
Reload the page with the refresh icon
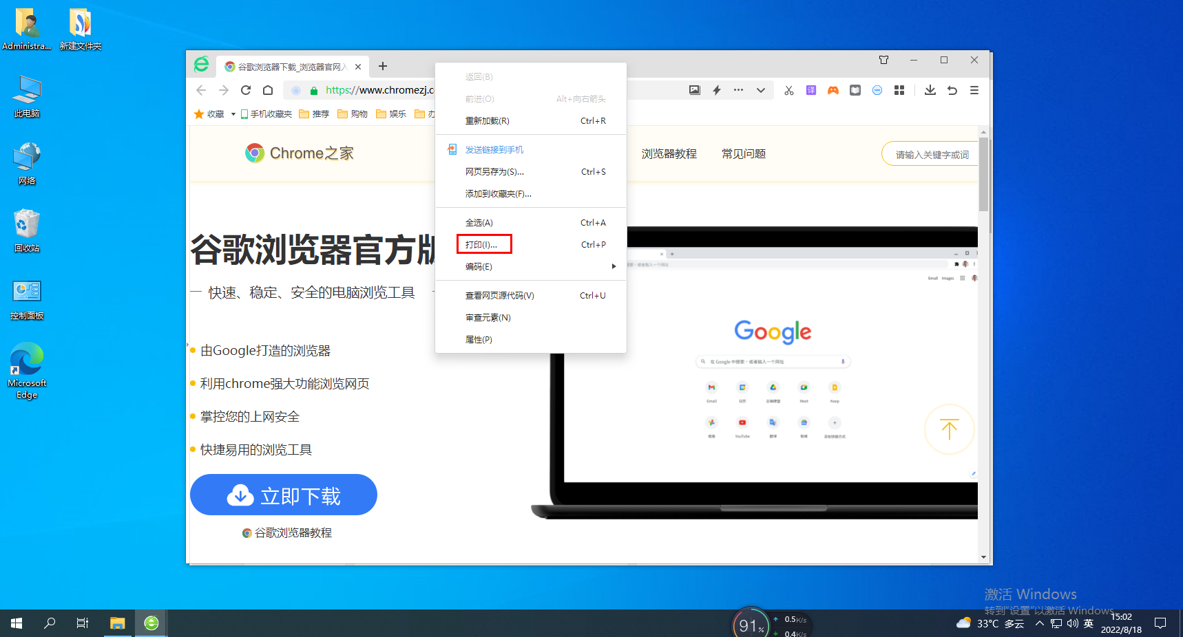(x=246, y=90)
